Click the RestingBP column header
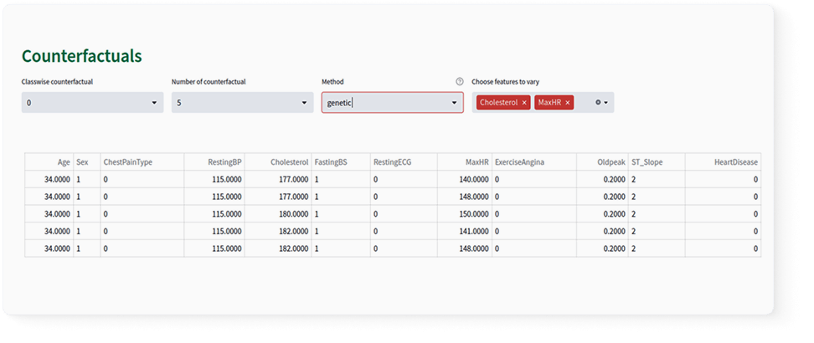This screenshot has height=343, width=814. click(214, 162)
